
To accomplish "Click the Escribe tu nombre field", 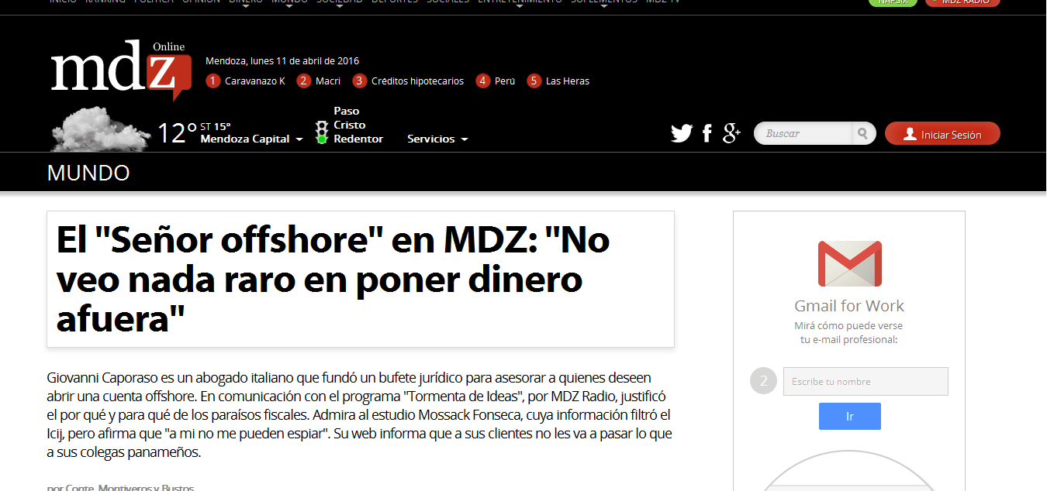I will pos(866,381).
